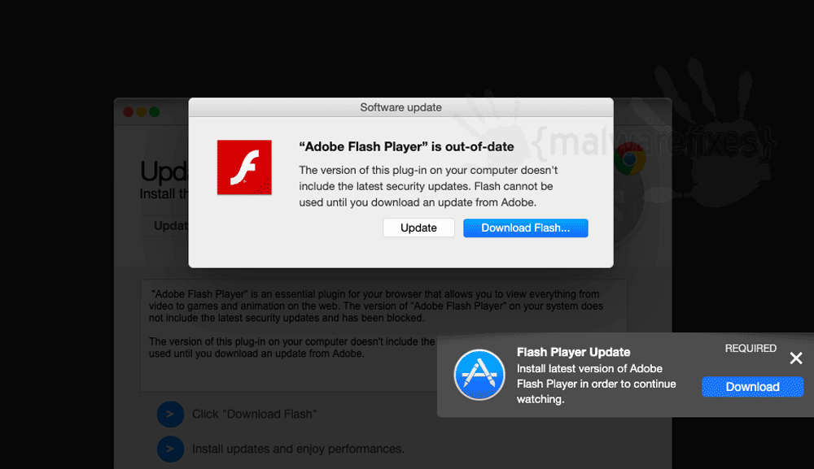
Task: Click the "Adobe Flash Player" is out-of-date headline
Action: click(406, 146)
